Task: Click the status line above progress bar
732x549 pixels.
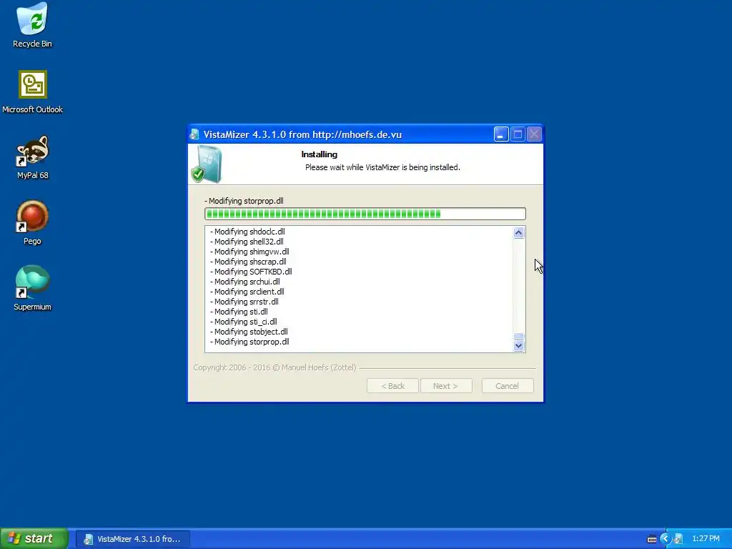Action: 244,201
